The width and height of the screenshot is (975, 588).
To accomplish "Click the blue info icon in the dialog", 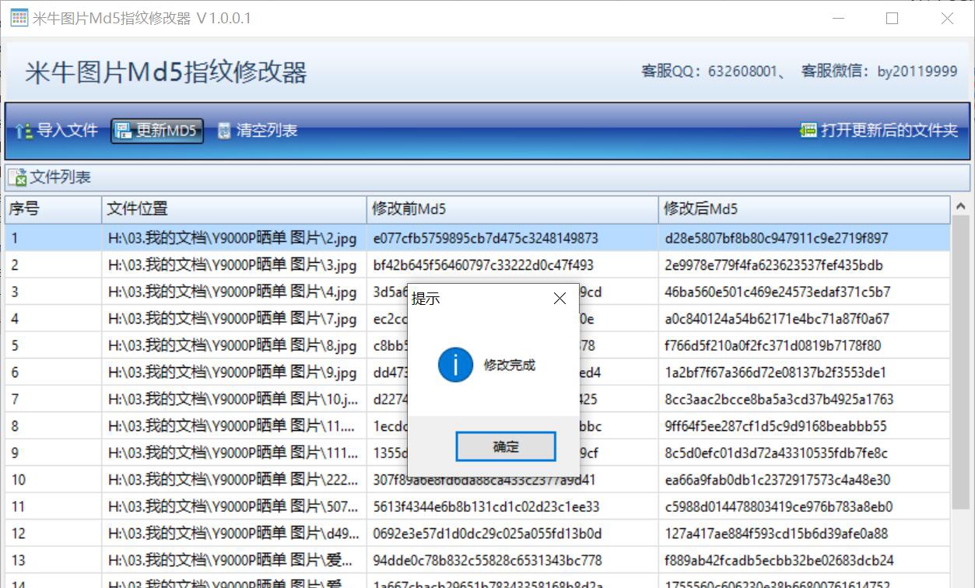I will [x=455, y=364].
